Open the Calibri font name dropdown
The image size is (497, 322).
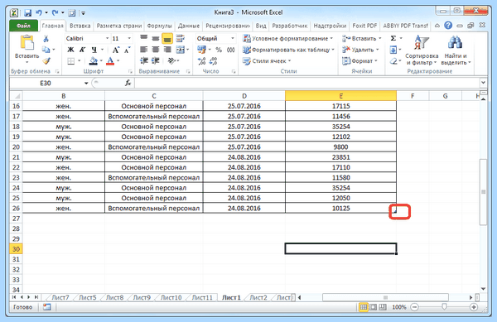pyautogui.click(x=107, y=38)
